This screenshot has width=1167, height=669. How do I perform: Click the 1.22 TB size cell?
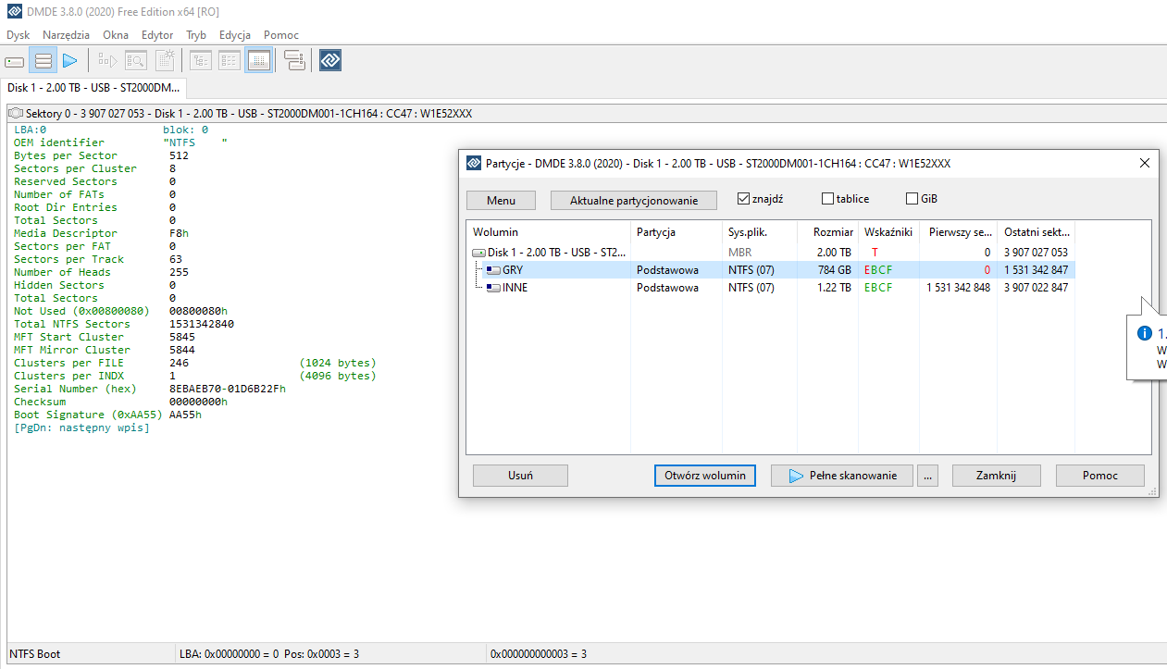834,288
